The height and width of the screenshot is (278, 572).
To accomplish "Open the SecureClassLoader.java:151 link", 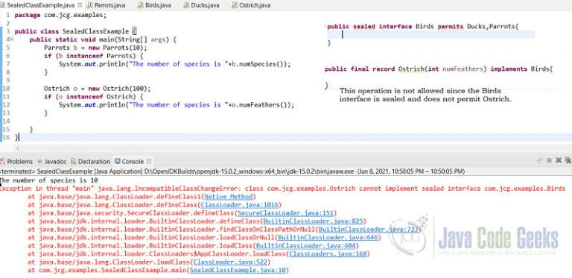I will [x=286, y=213].
